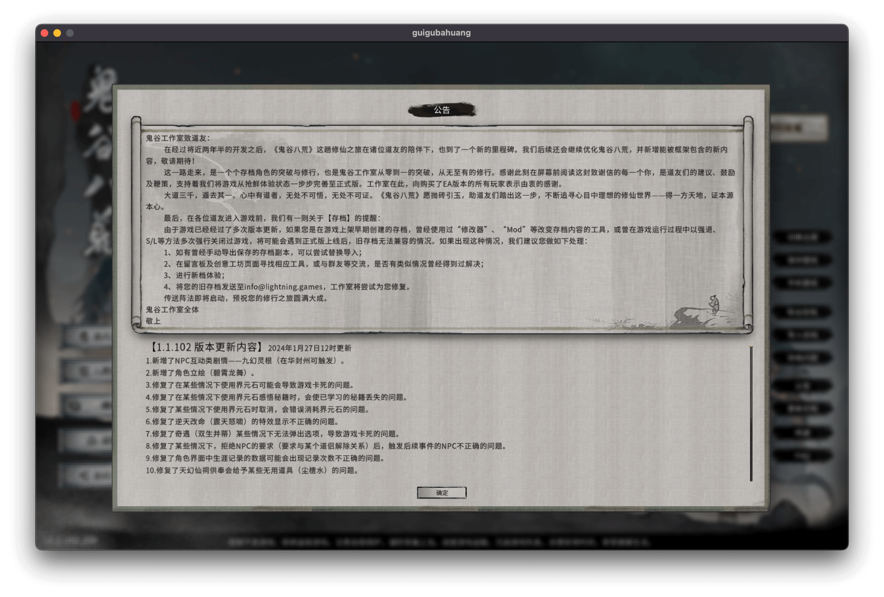884x597 pixels.
Task: Click update note 6 about 震天怒啸
Action: point(242,421)
